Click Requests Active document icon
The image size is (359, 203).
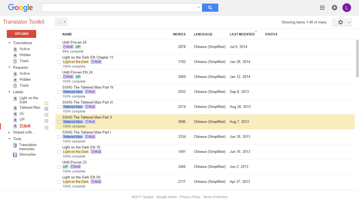[x=15, y=74]
